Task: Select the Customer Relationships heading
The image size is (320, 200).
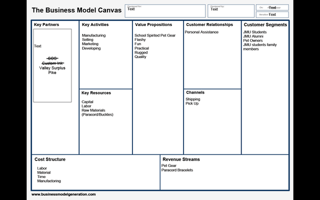Action: coord(209,24)
